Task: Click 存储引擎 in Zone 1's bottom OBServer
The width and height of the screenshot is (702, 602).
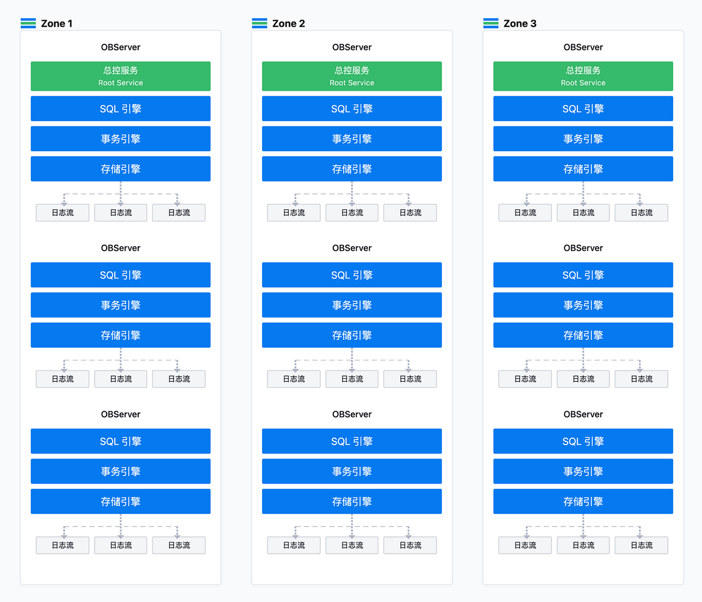Action: point(121,501)
